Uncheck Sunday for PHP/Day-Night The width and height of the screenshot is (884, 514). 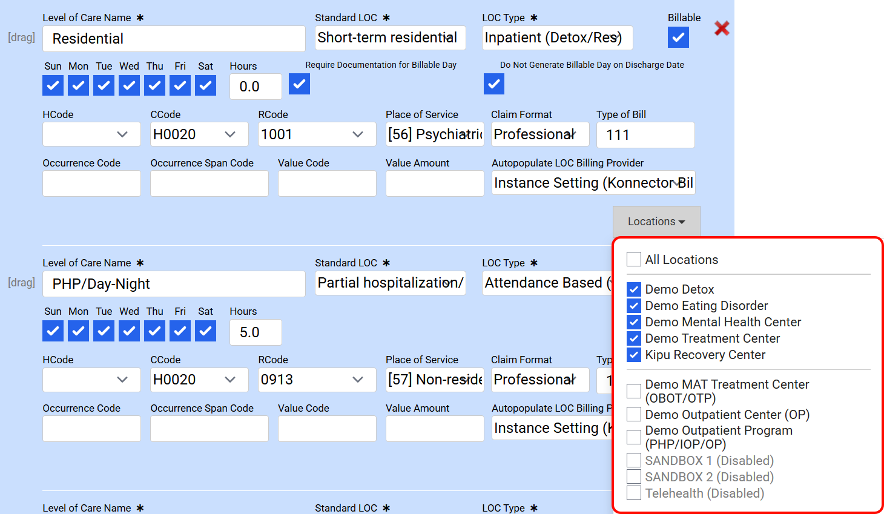coord(53,331)
